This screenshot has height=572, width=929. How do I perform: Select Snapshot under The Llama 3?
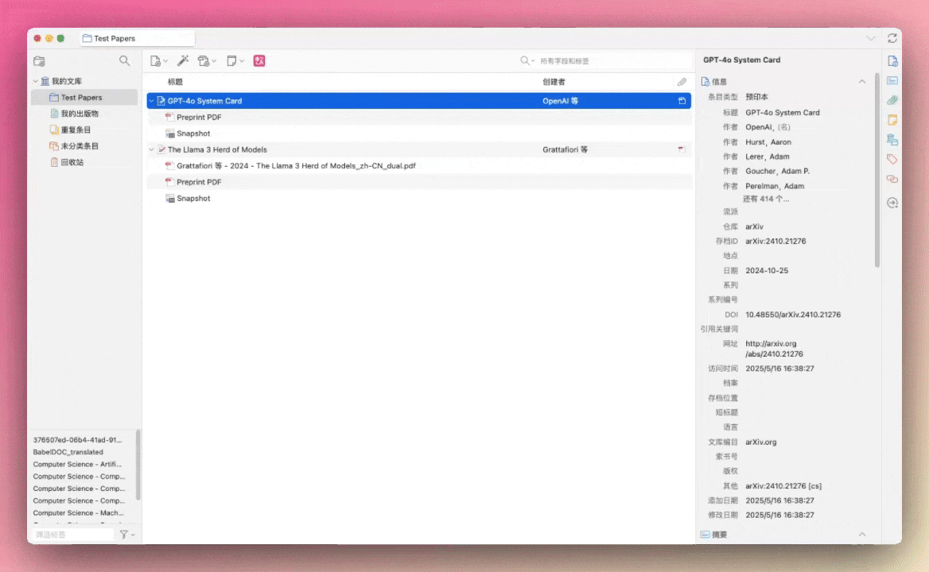pyautogui.click(x=419, y=198)
